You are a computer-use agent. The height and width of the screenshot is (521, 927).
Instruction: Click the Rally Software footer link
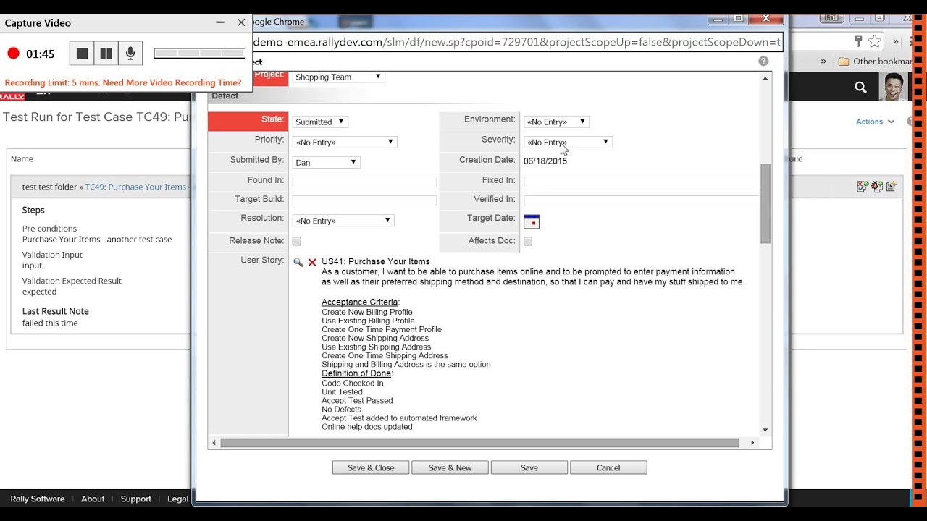pyautogui.click(x=38, y=499)
